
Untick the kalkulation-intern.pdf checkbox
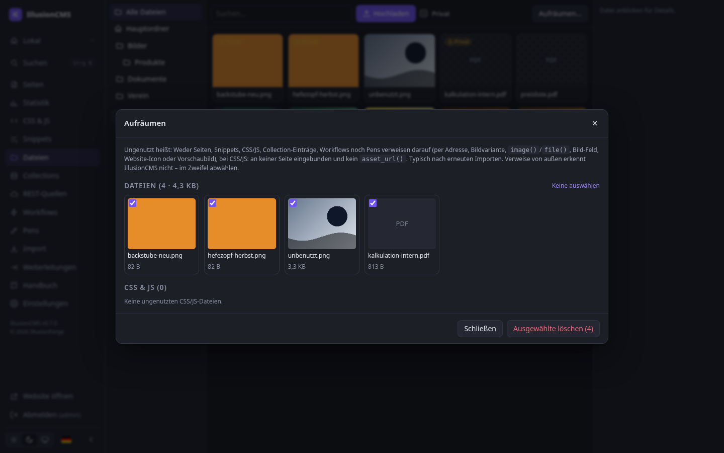point(373,203)
